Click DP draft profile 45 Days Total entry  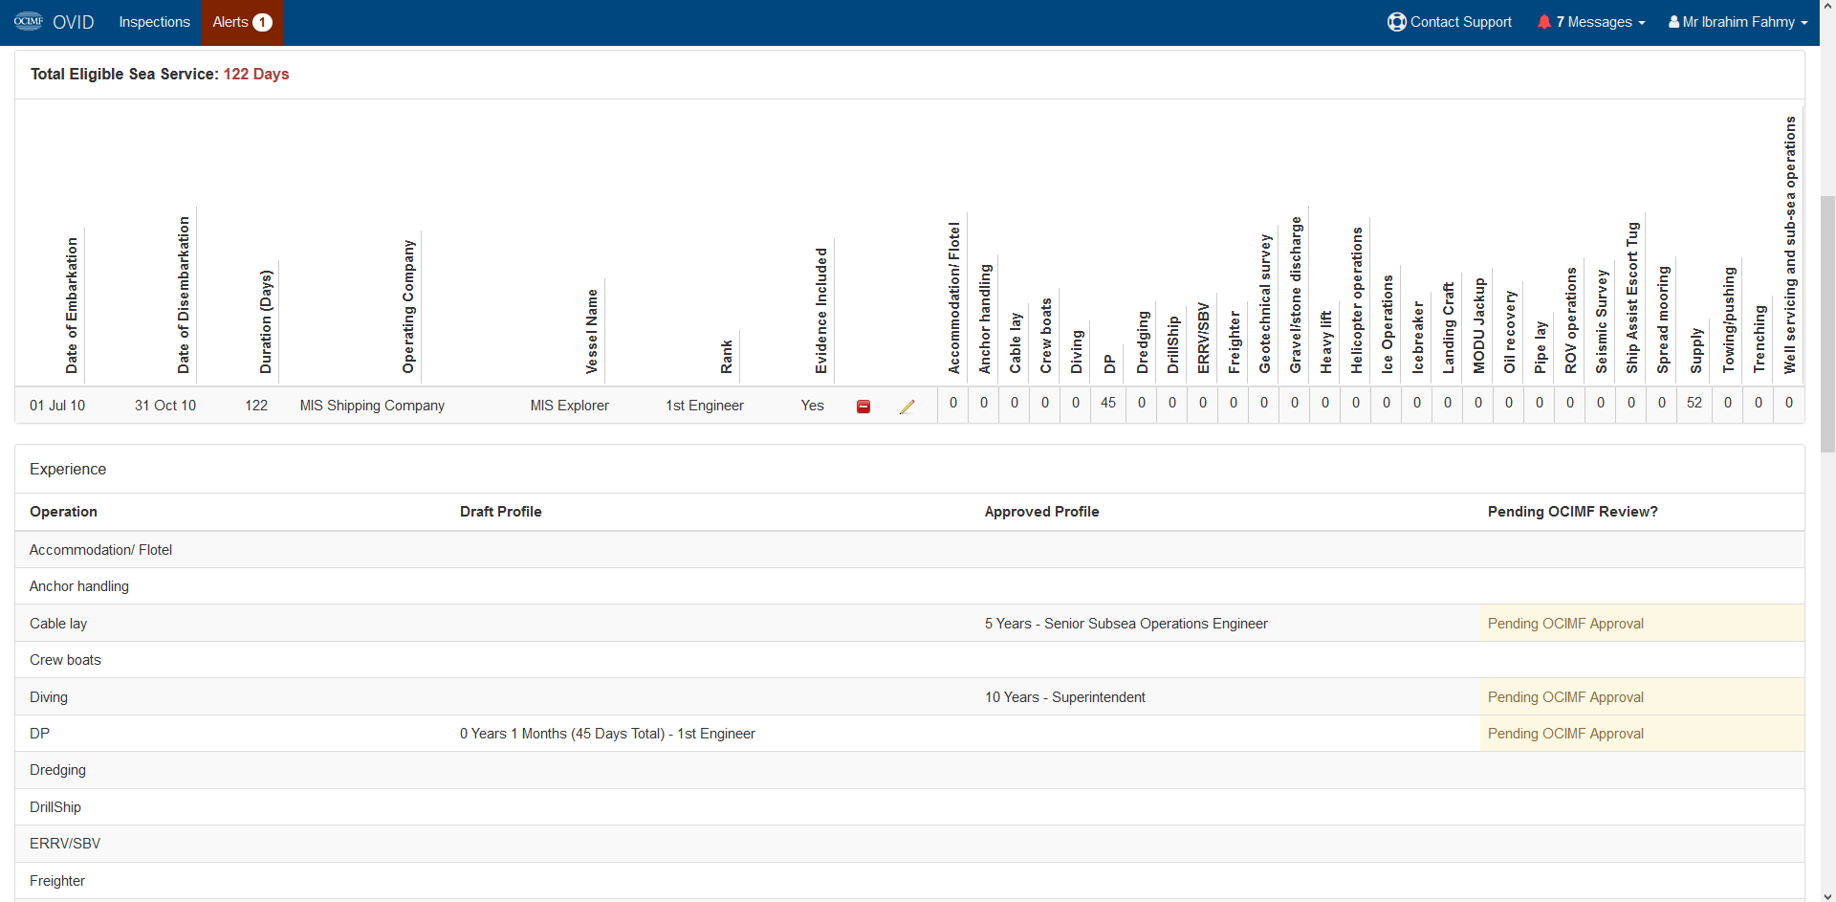point(607,734)
